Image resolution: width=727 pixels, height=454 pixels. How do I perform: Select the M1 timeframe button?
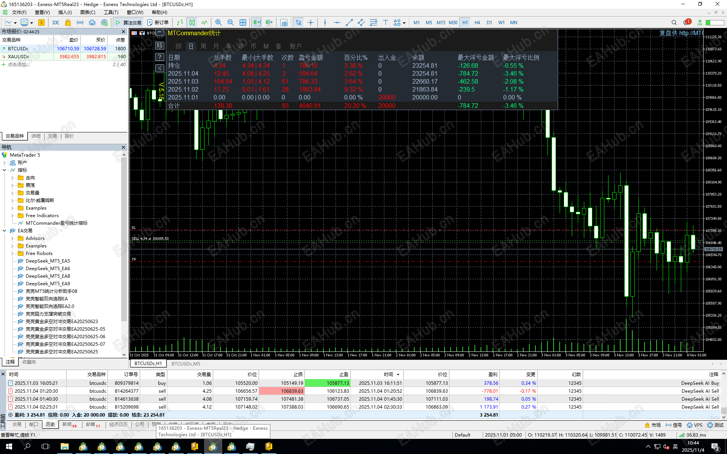click(x=417, y=23)
